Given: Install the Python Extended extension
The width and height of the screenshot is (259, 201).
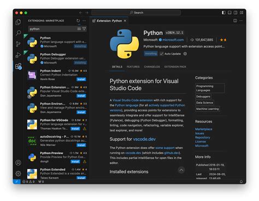Looking at the screenshot, I should pyautogui.click(x=81, y=178).
